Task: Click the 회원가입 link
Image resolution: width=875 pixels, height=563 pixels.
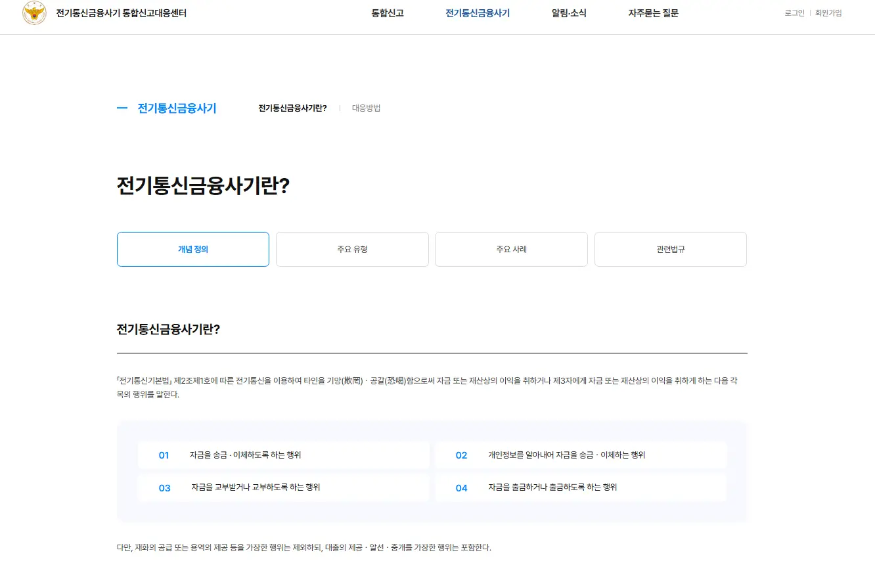Action: click(828, 12)
